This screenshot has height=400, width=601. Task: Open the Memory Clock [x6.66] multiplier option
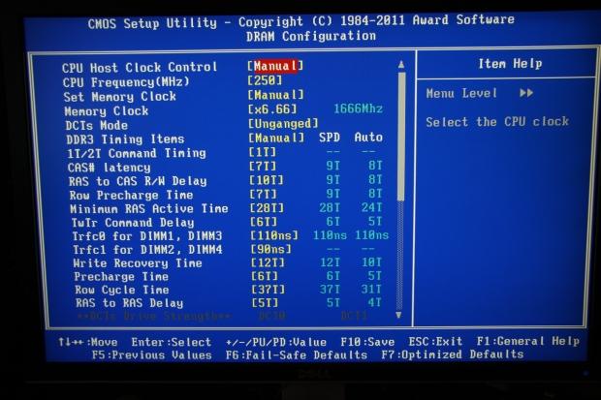coord(272,109)
